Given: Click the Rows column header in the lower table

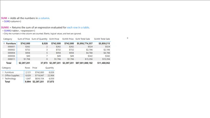Looking at the screenshot, I should tap(28, 68).
